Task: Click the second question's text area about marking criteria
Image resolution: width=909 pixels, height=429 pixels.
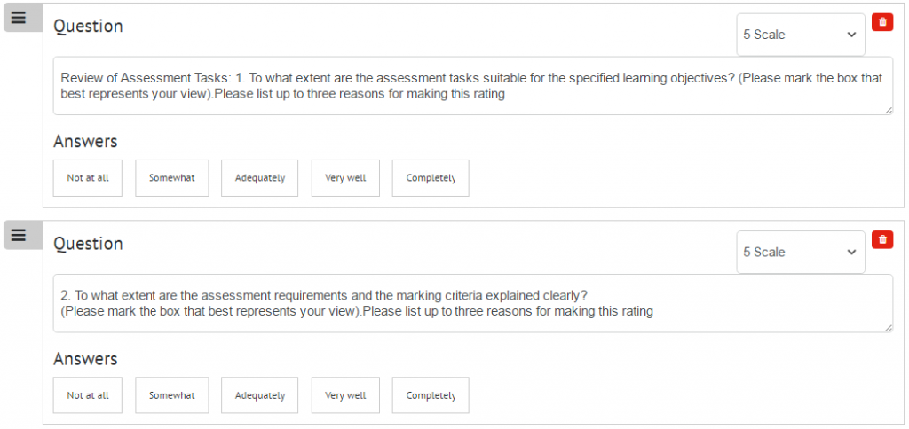Action: [x=473, y=303]
